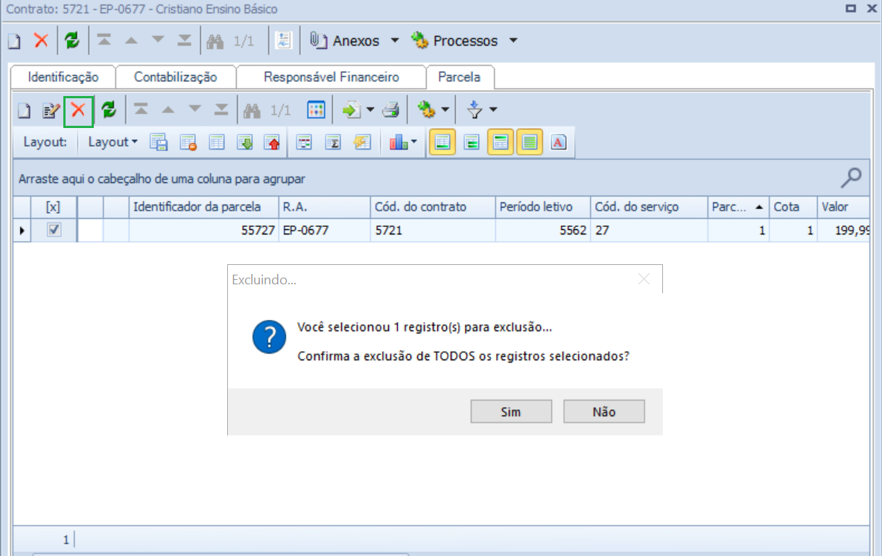
Task: Jump to first parcela record
Action: tap(142, 109)
